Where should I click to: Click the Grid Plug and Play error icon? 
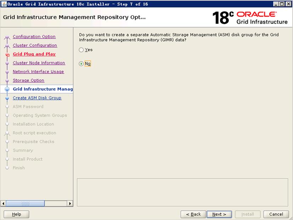click(x=7, y=55)
